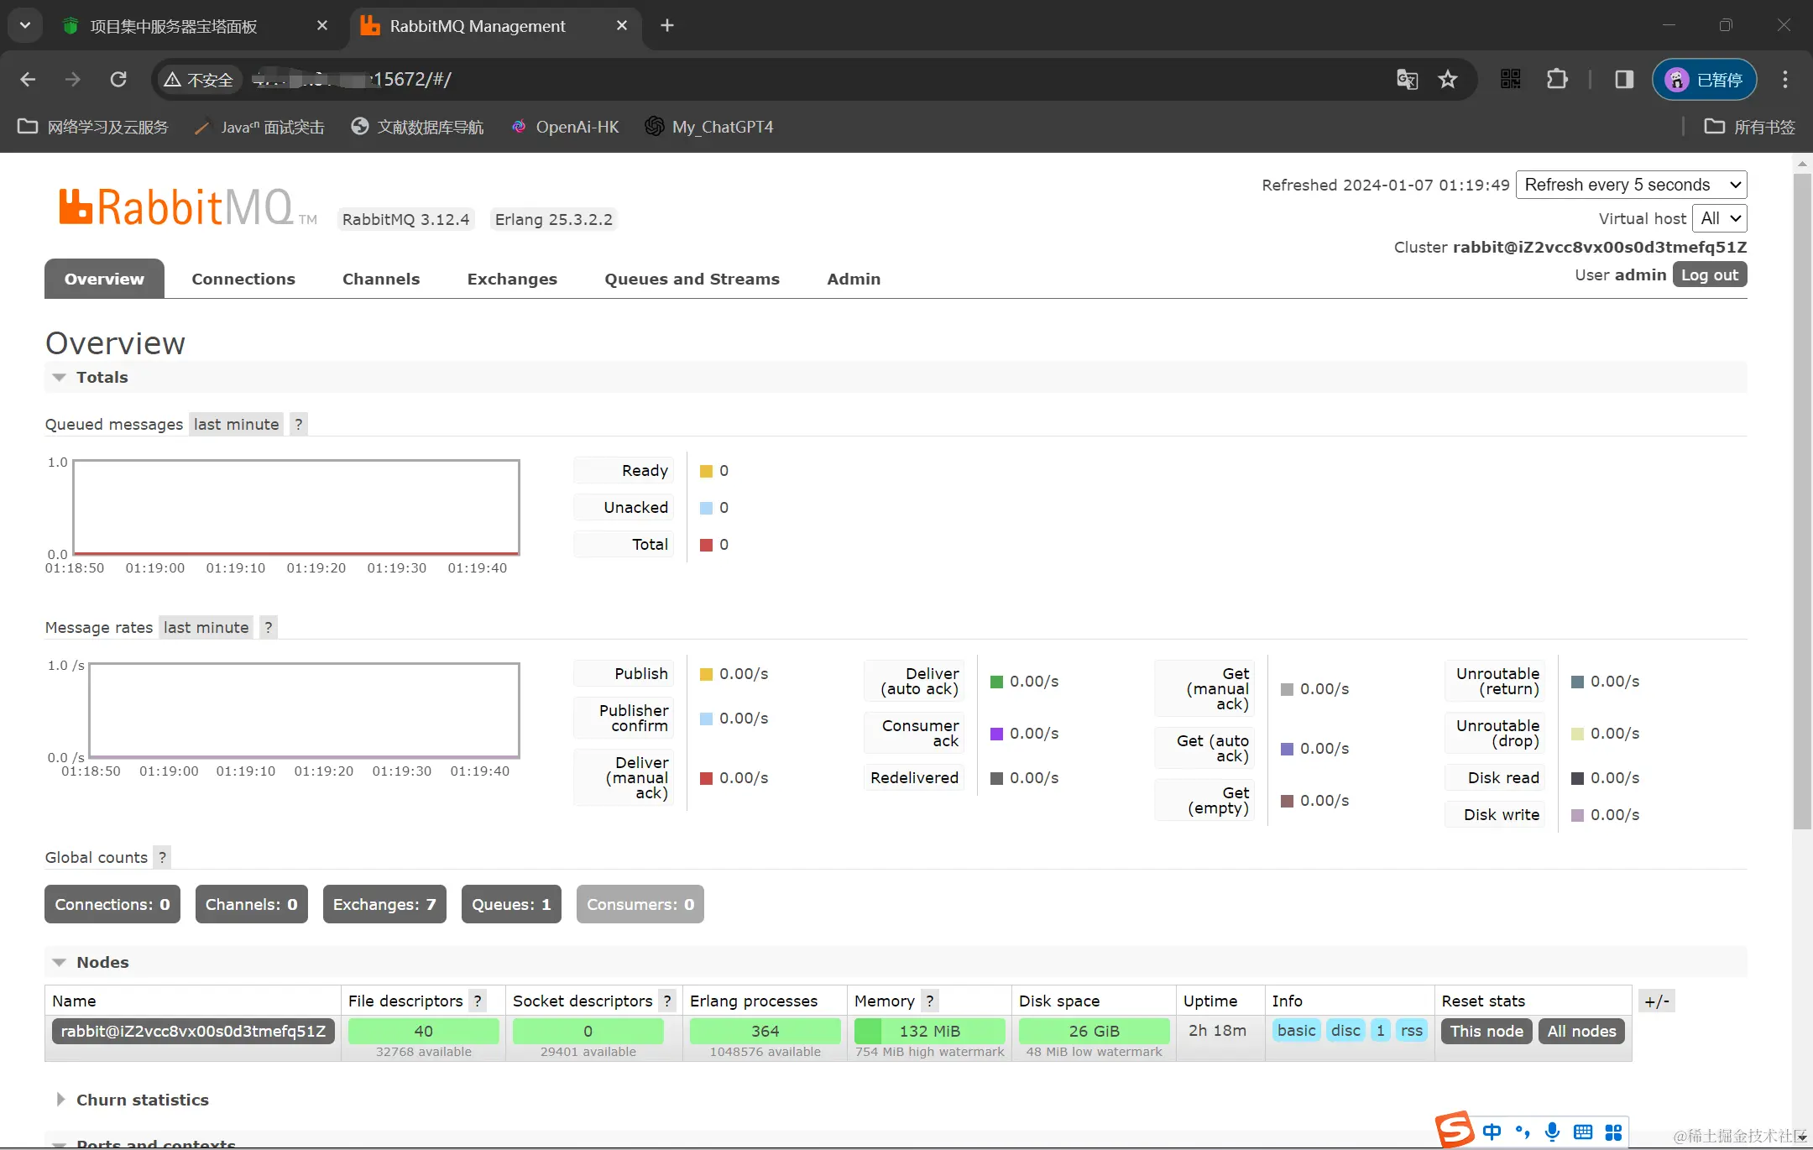Click the rss info tag

point(1412,1030)
